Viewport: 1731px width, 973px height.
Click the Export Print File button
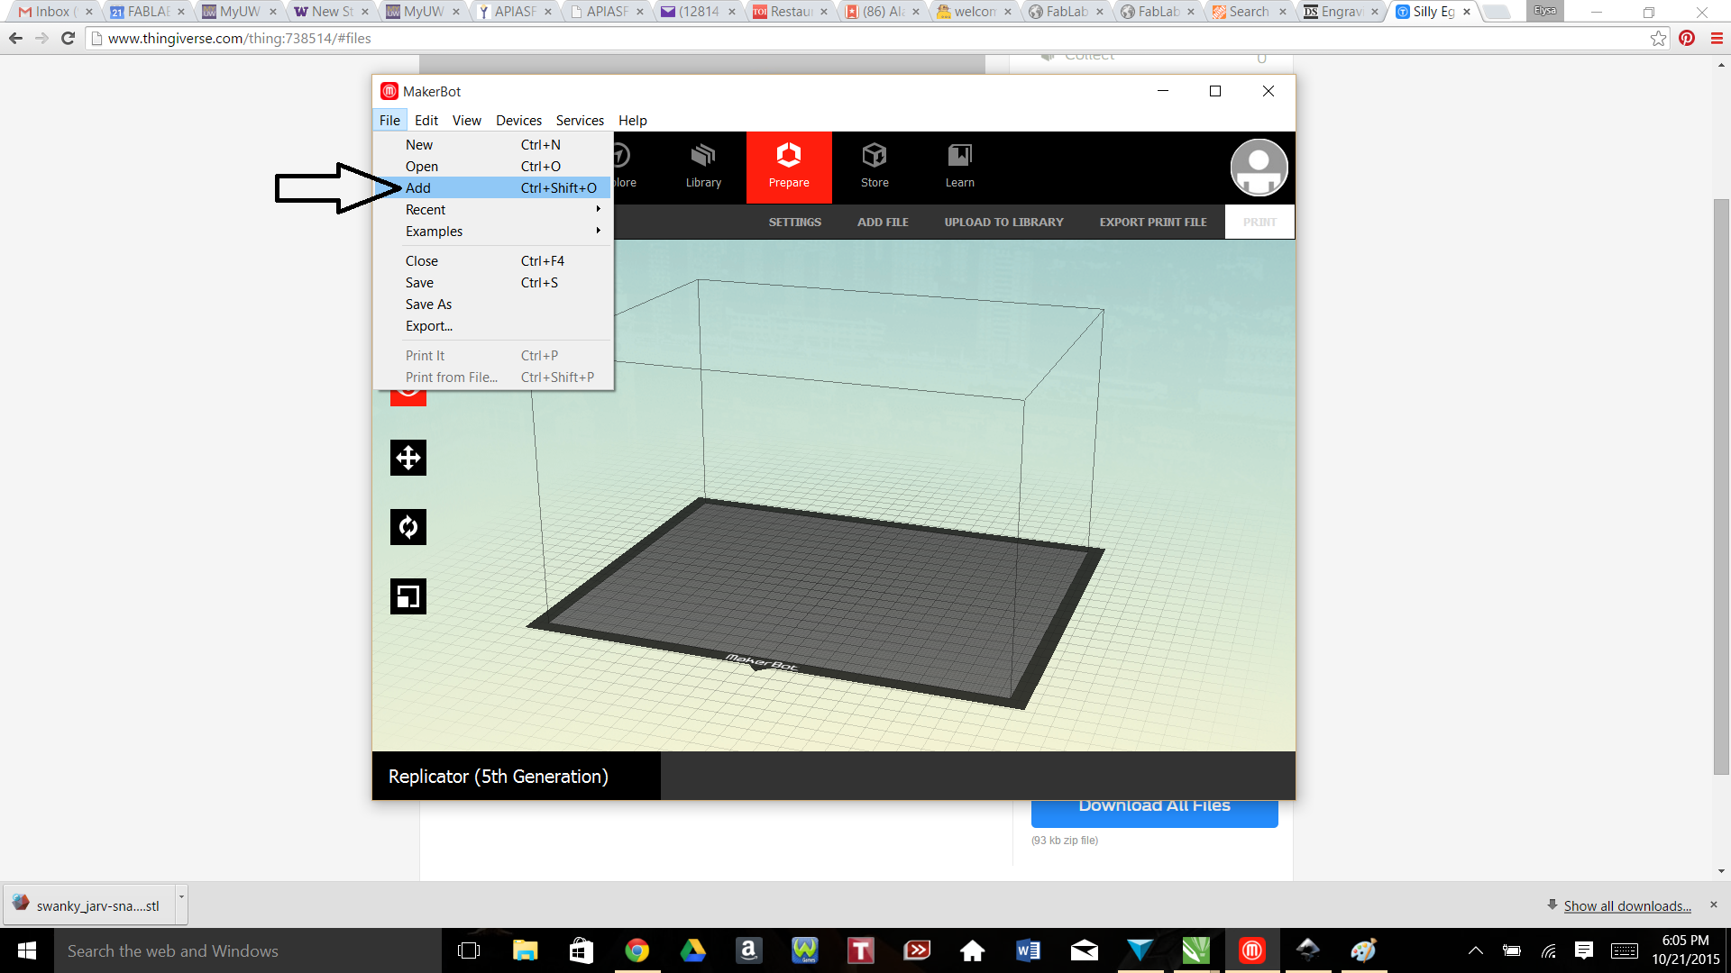[x=1152, y=223]
